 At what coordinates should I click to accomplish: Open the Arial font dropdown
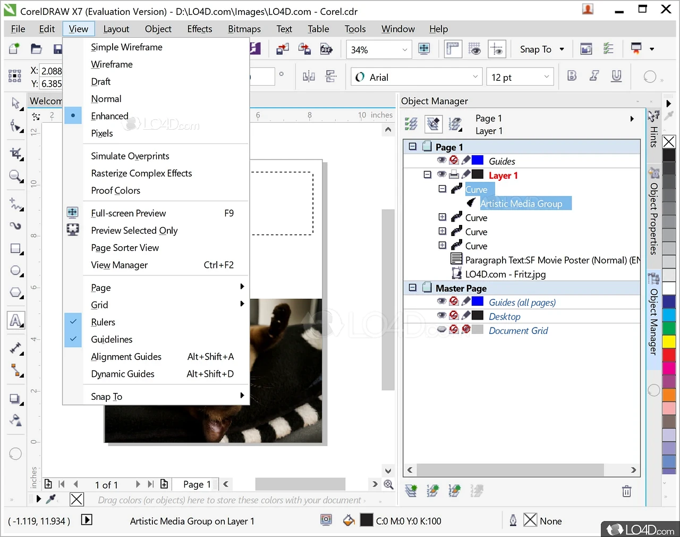coord(475,77)
